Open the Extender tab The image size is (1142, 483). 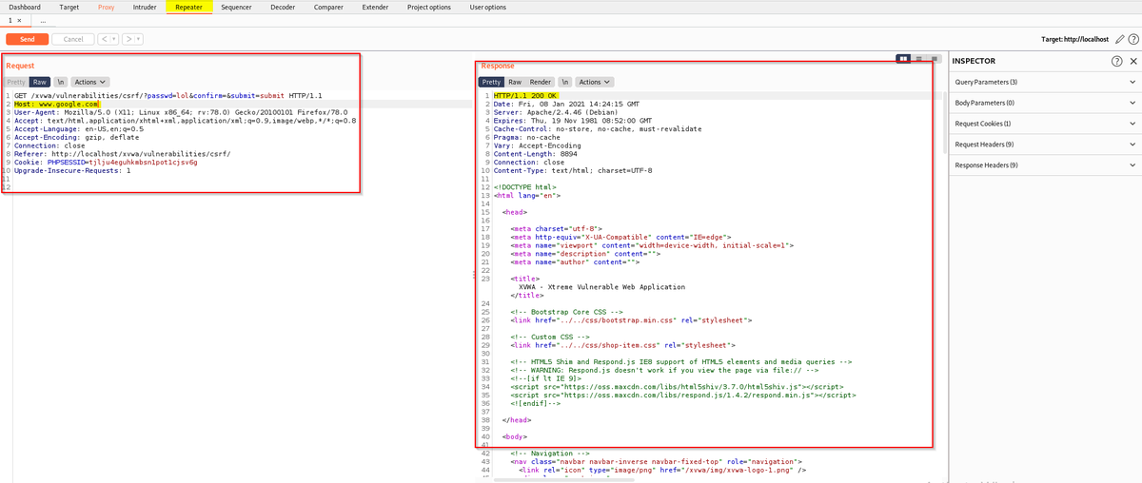[x=375, y=7]
